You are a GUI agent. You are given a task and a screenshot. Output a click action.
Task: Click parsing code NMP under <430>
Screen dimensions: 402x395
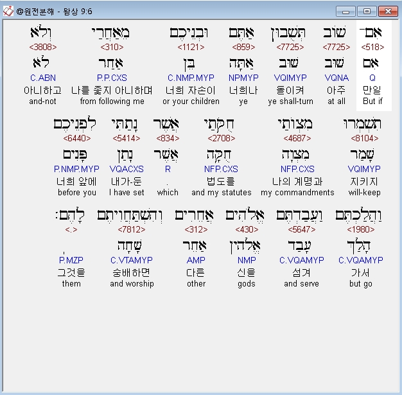tap(247, 260)
